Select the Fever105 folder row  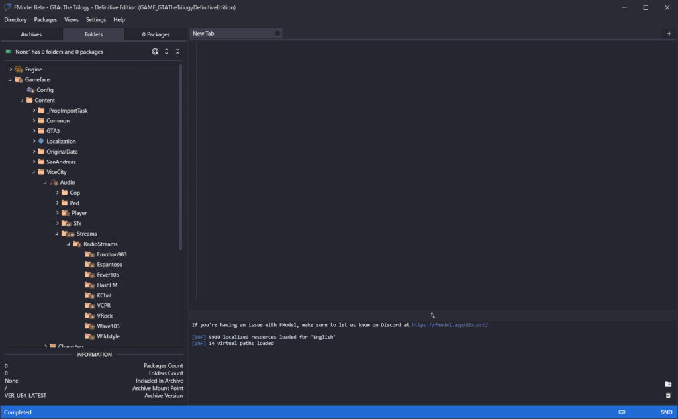pos(102,275)
